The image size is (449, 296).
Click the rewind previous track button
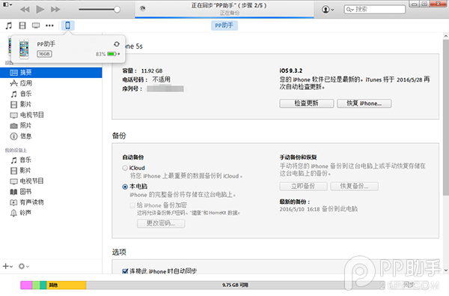point(25,10)
